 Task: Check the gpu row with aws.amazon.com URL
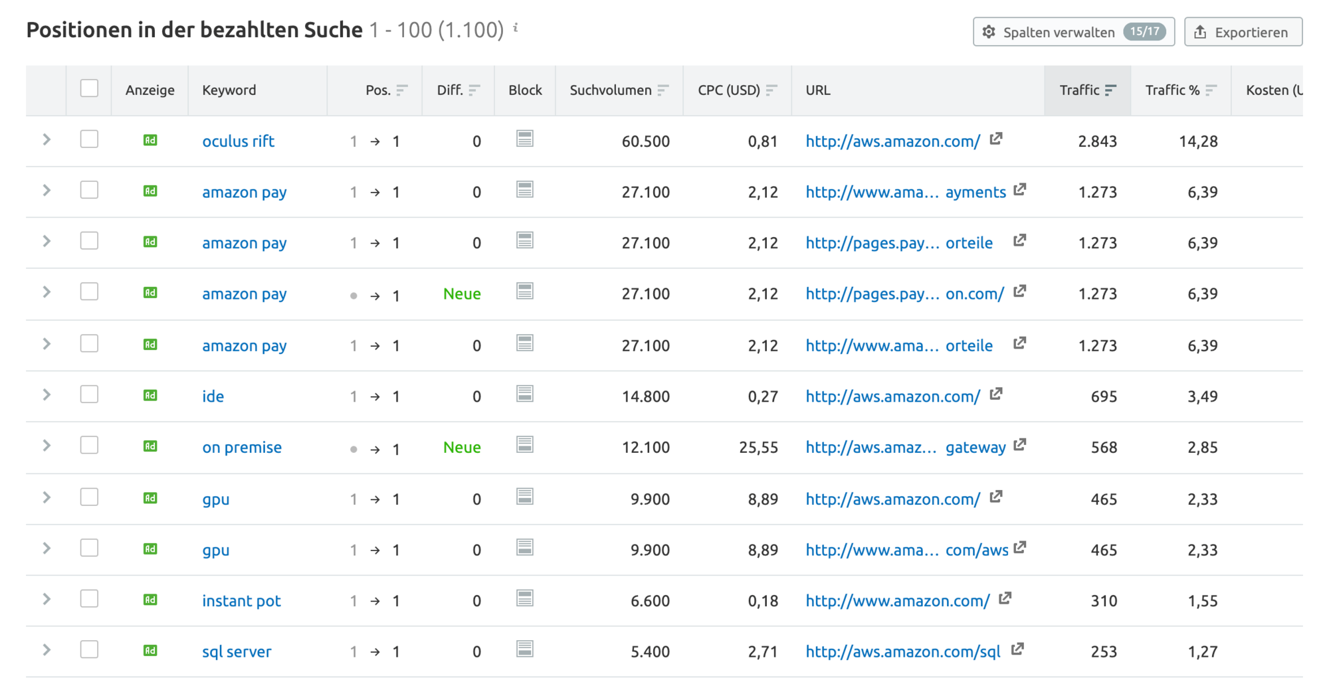pos(89,497)
